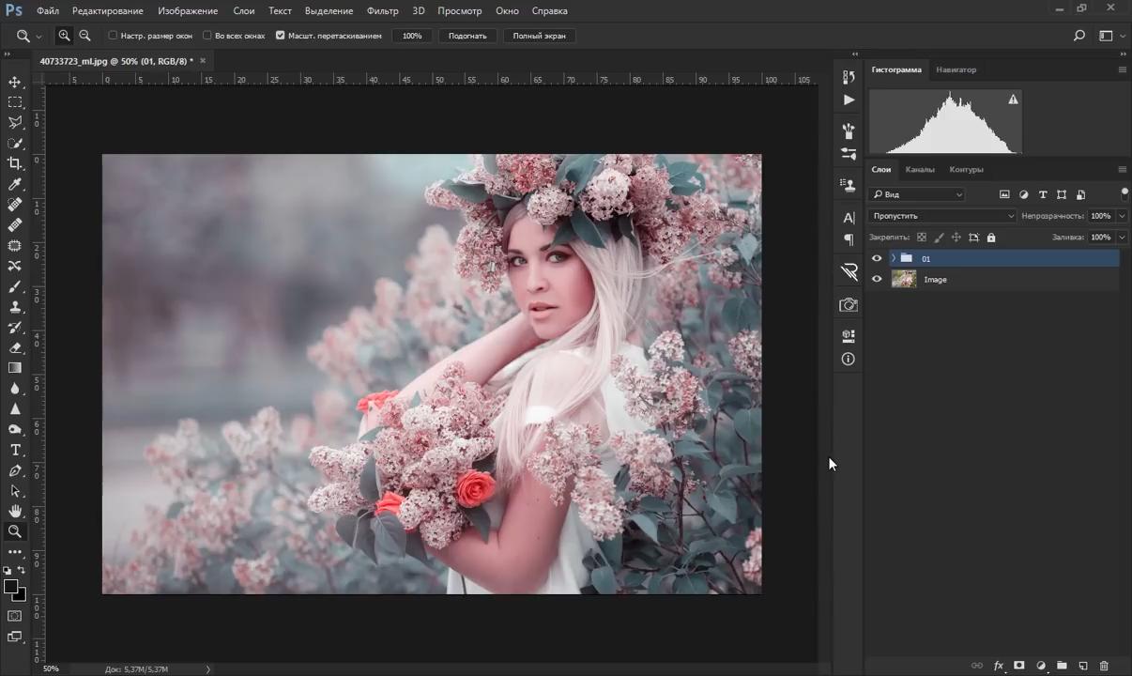Image resolution: width=1132 pixels, height=676 pixels.
Task: Select the Gradient tool
Action: 15,368
